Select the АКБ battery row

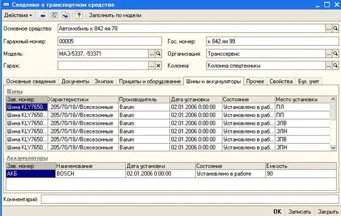[x=171, y=173]
